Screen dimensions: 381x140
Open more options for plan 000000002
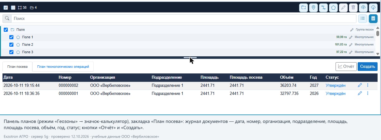click(368, 85)
